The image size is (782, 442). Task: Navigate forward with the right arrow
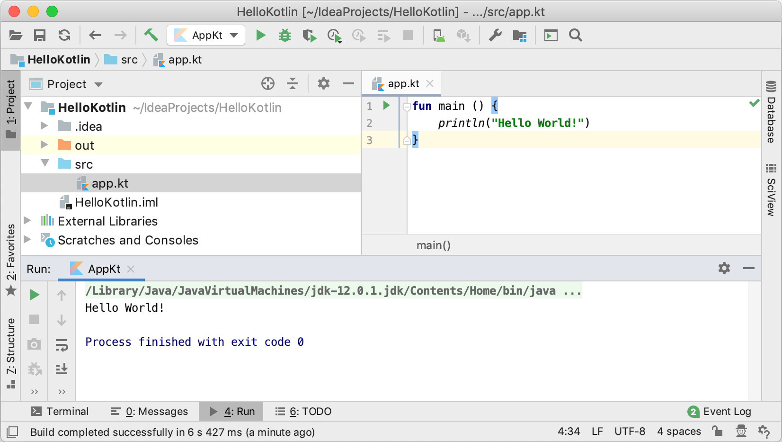point(121,35)
